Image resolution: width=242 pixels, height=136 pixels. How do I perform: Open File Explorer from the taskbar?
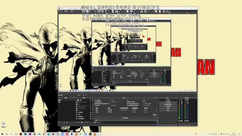[x=16, y=134]
